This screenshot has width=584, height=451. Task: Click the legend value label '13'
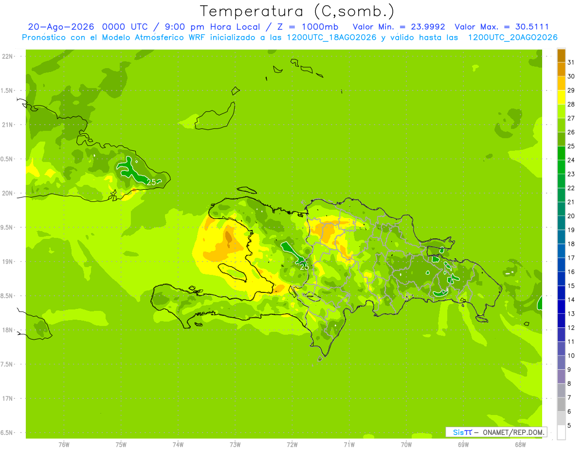571,313
